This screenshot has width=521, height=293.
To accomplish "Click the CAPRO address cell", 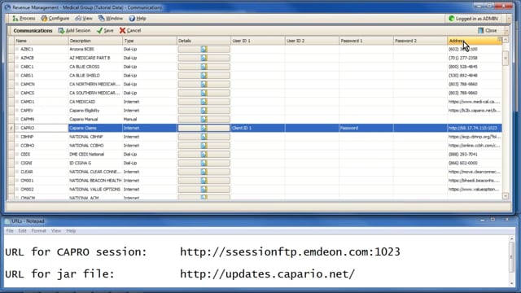I will coord(475,128).
